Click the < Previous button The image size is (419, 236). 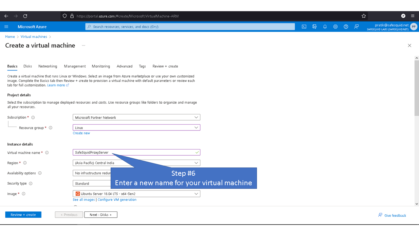click(69, 215)
